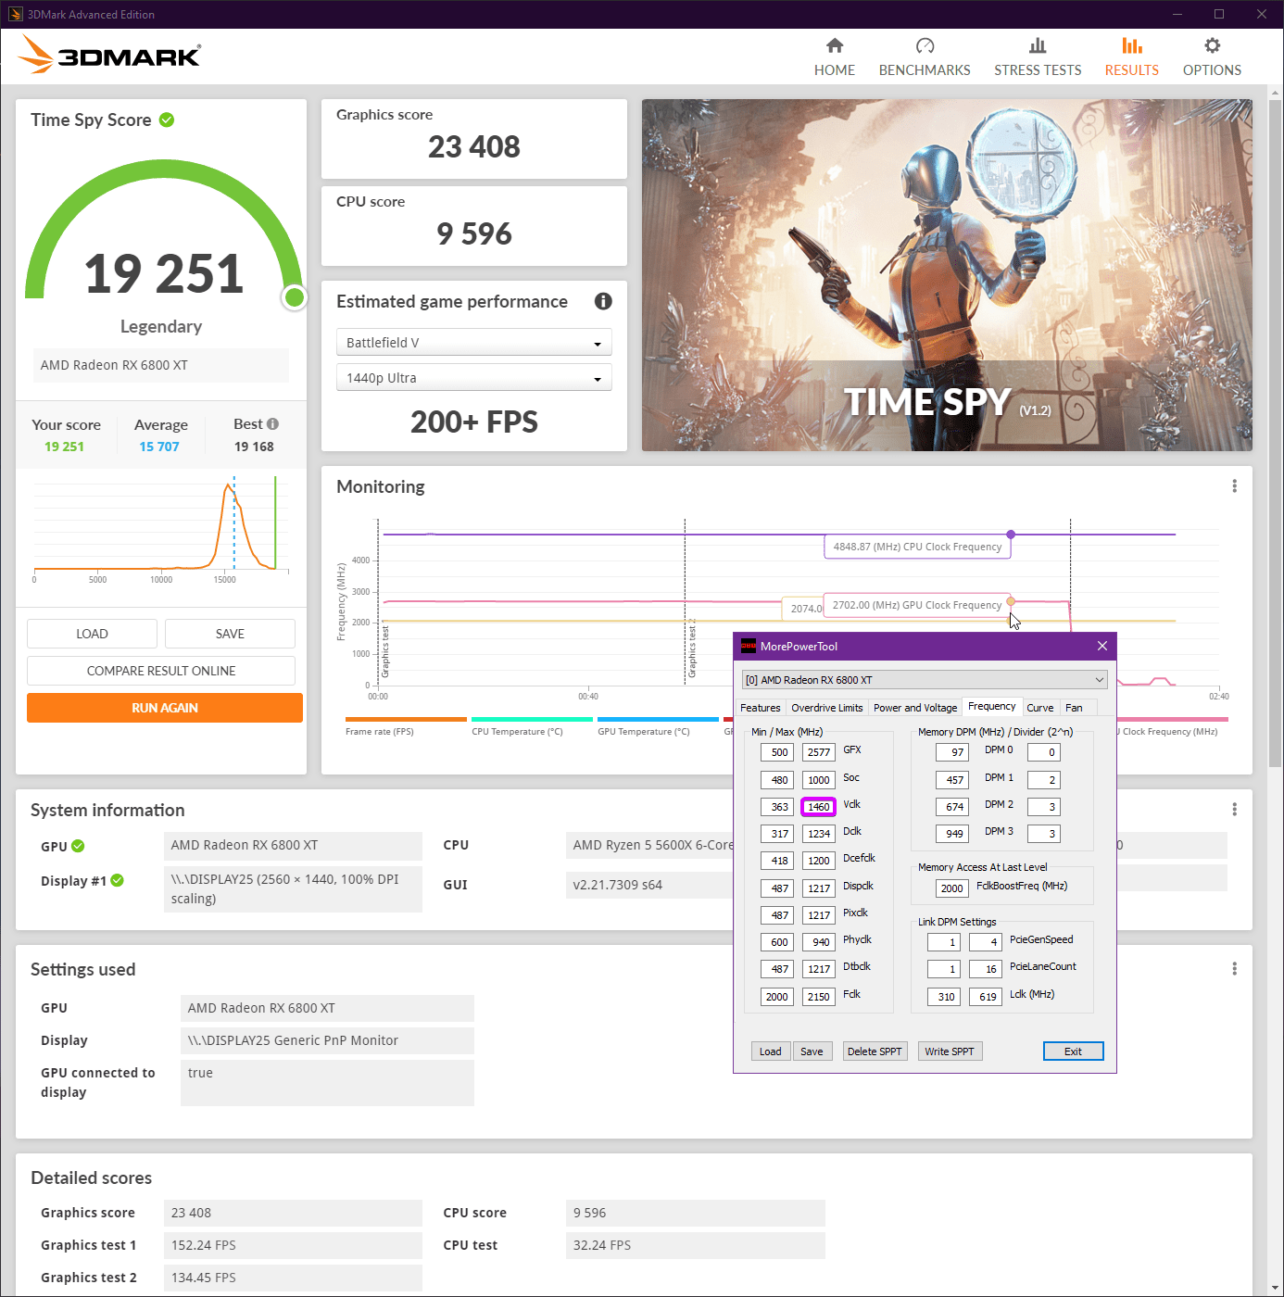Screen dimensions: 1284x1297
Task: Click the GFX min frequency field 500
Action: pos(777,752)
